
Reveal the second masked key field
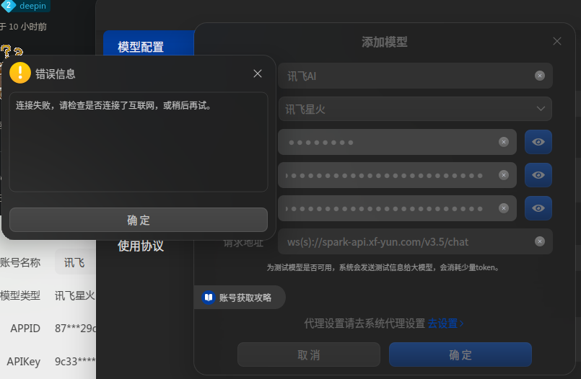coord(538,175)
